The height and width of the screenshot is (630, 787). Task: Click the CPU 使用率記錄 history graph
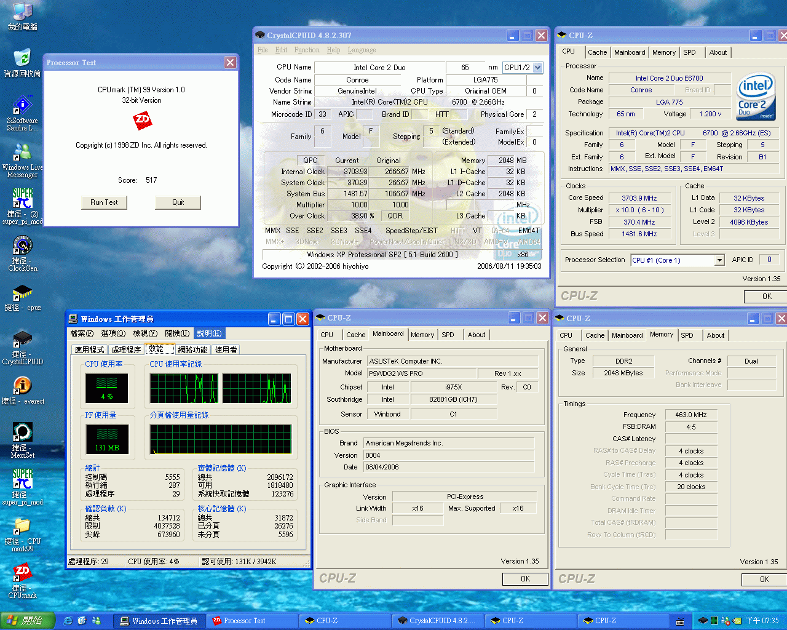(221, 388)
